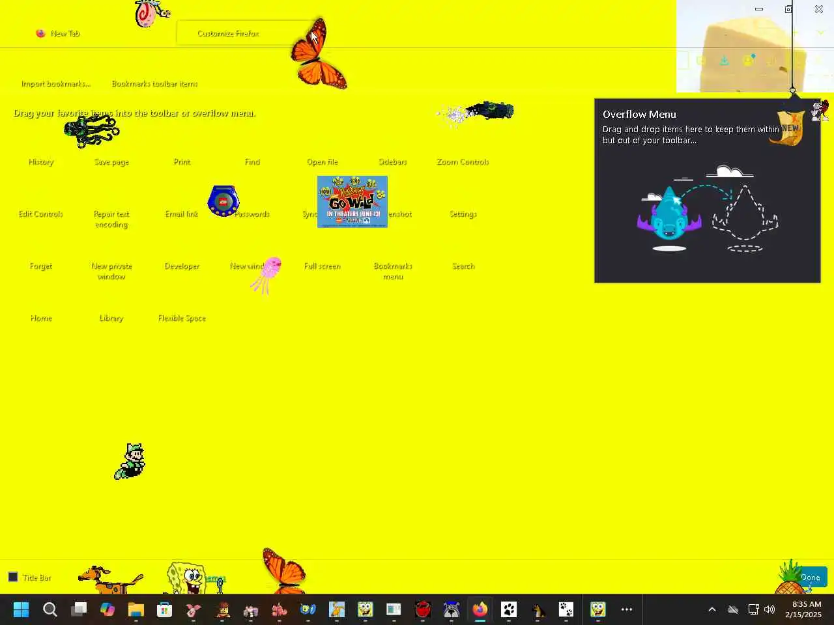The width and height of the screenshot is (834, 625).
Task: Switch to the New Tab tab
Action: (x=65, y=33)
